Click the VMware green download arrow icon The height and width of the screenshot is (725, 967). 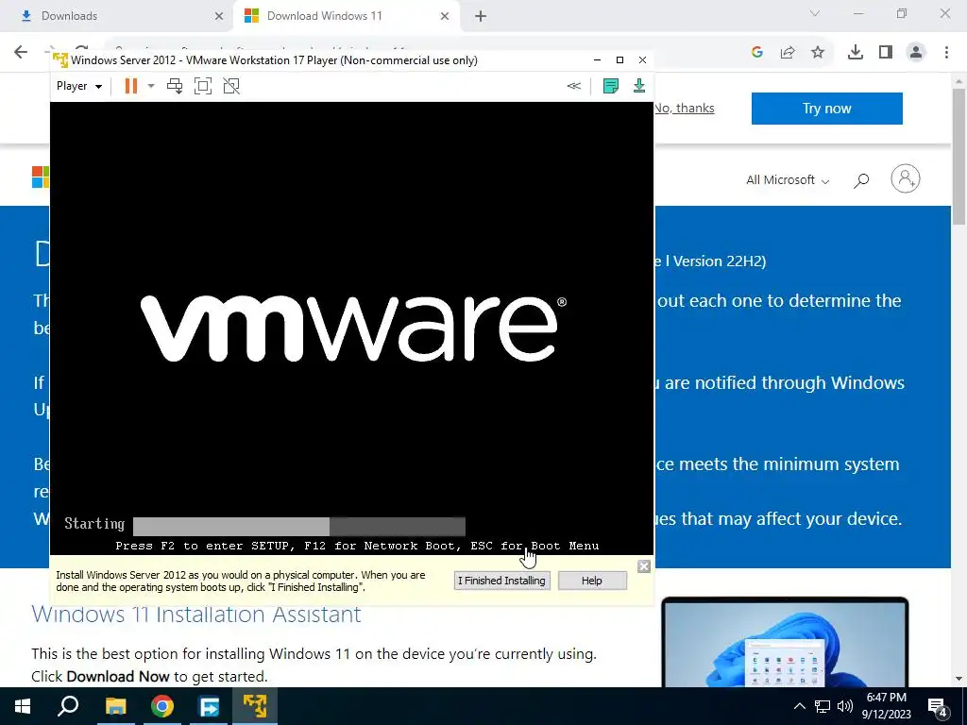[x=639, y=86]
